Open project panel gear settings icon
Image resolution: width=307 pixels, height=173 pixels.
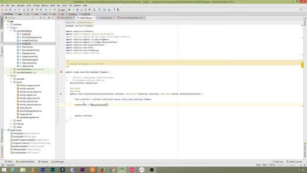coord(49,18)
